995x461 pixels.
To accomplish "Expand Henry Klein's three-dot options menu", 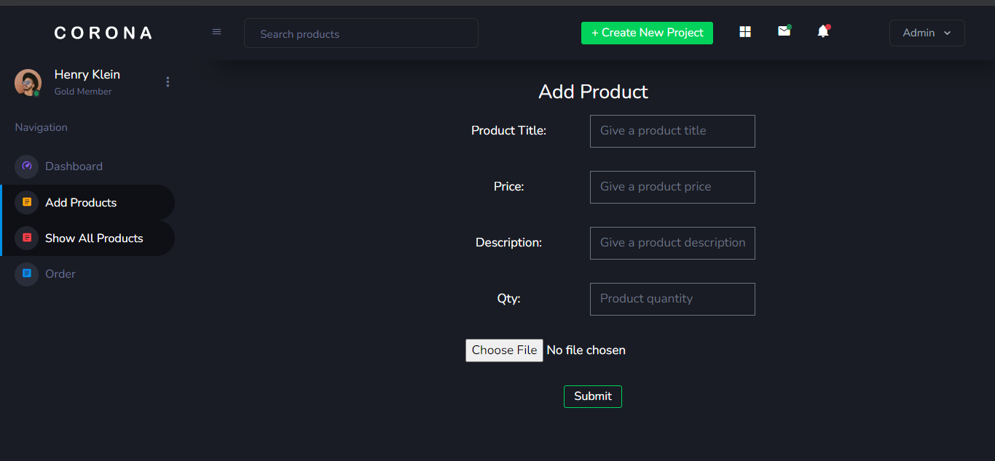I will [x=168, y=81].
